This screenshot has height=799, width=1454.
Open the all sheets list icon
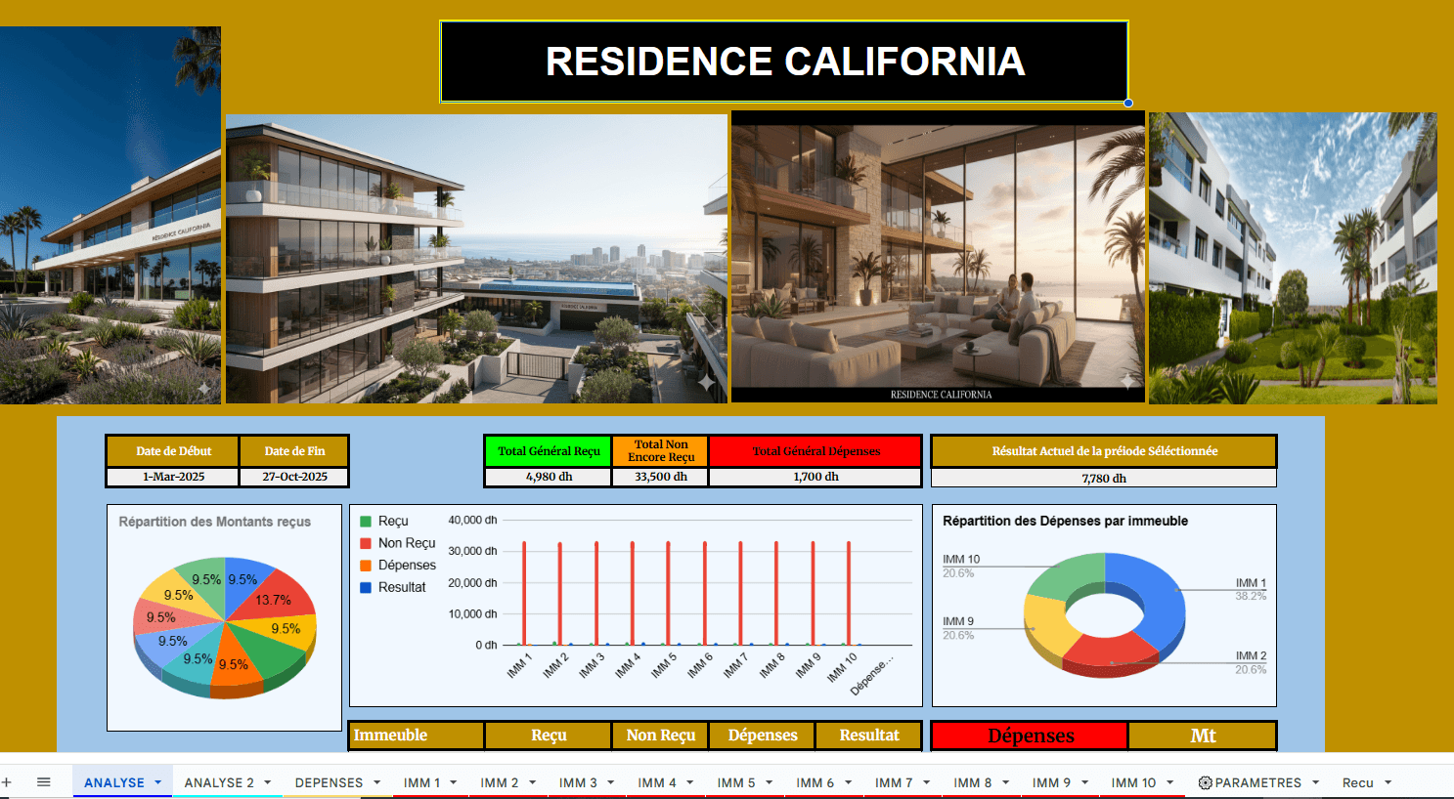tap(43, 782)
